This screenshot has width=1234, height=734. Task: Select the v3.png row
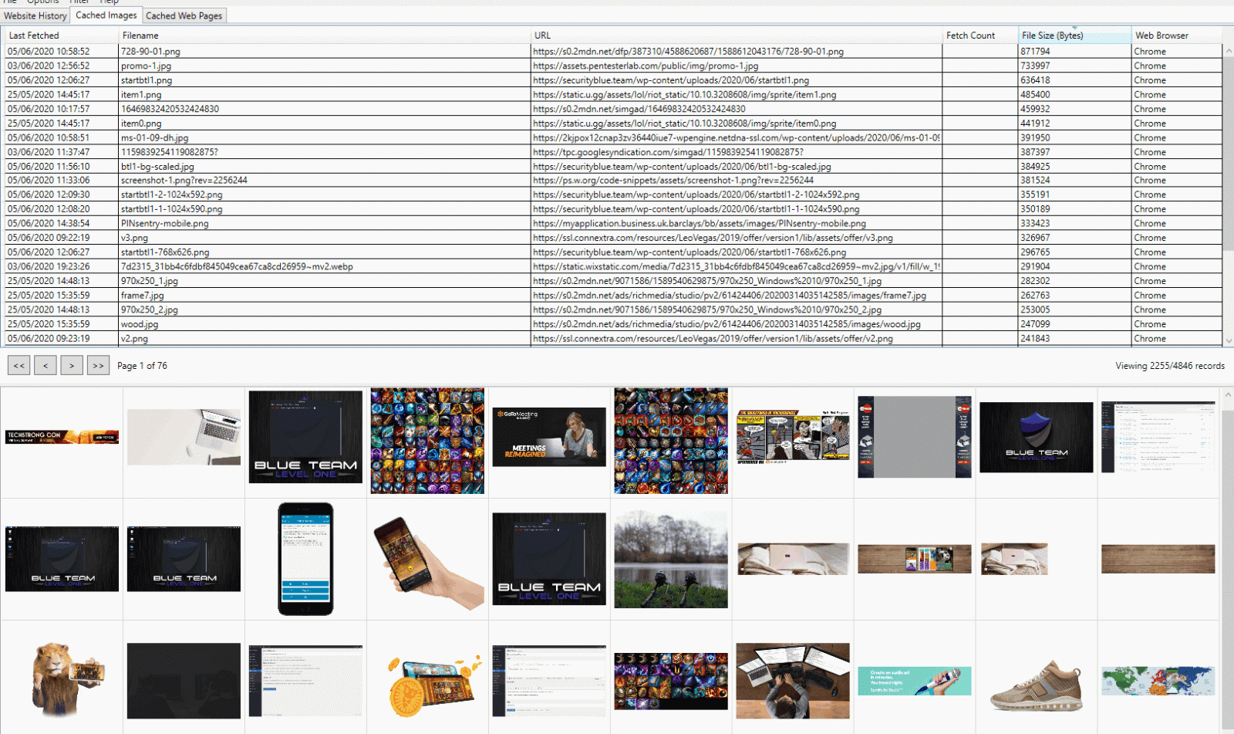click(x=613, y=238)
